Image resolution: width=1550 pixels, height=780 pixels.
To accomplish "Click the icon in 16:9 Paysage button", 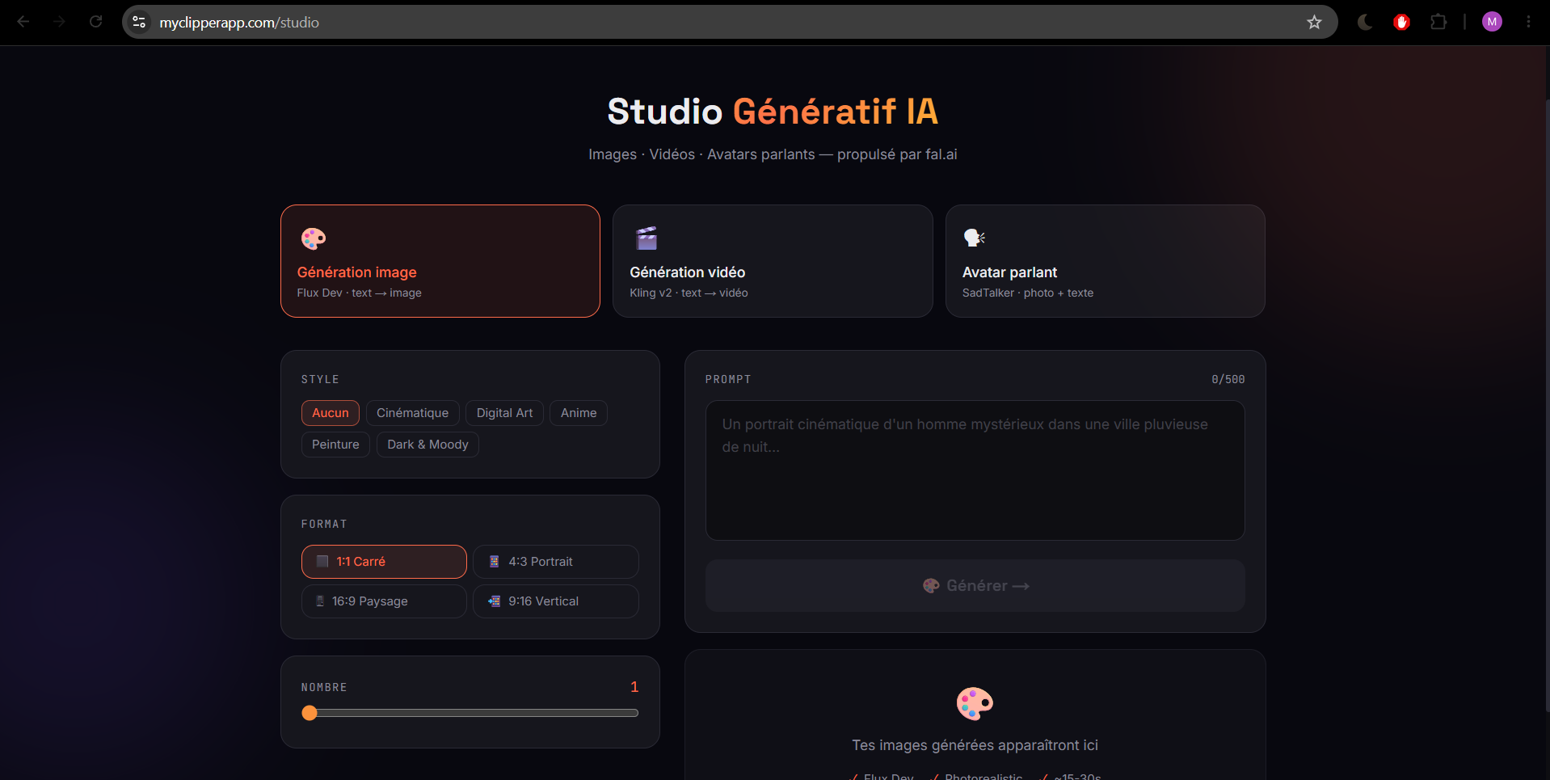I will (x=320, y=601).
